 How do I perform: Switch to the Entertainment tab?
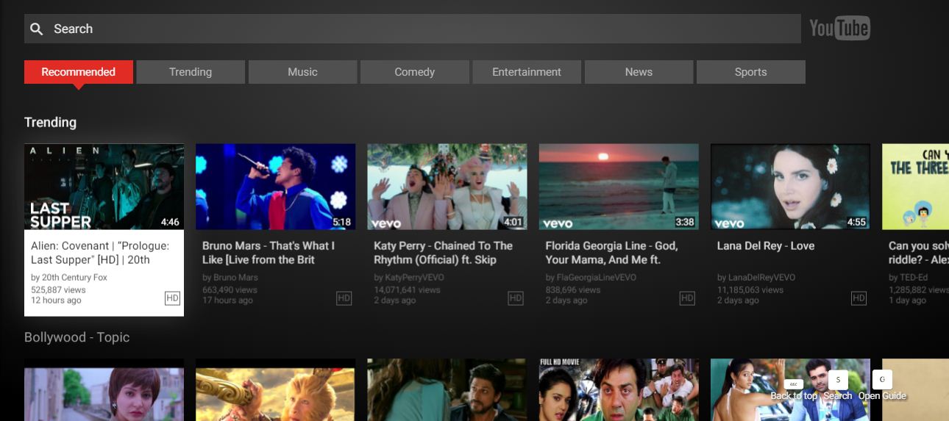527,72
